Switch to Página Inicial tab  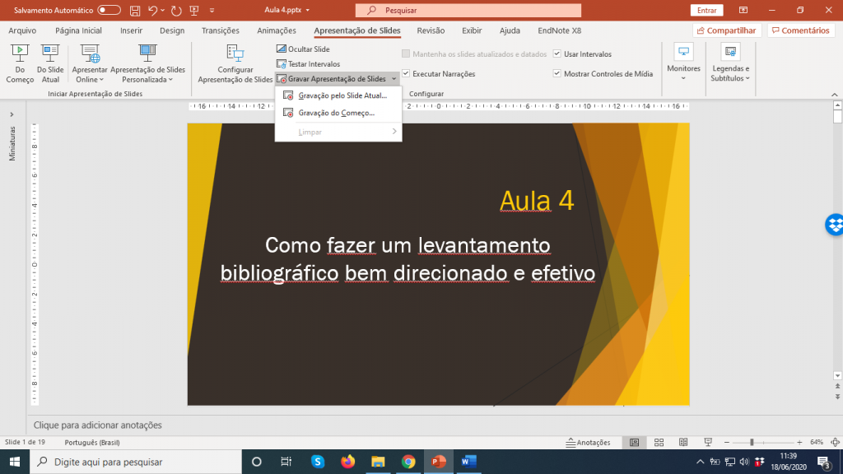click(x=78, y=30)
